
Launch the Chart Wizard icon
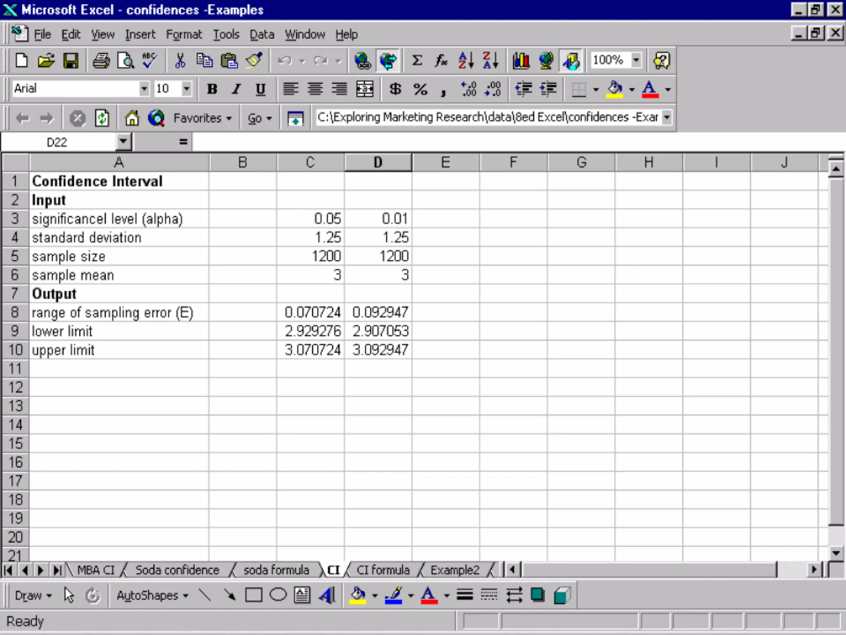coord(521,61)
